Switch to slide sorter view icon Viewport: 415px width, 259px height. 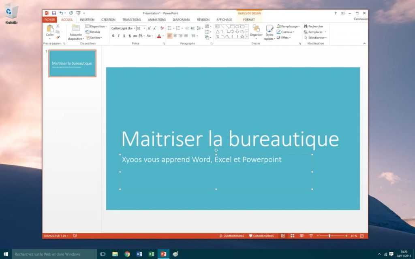point(292,236)
